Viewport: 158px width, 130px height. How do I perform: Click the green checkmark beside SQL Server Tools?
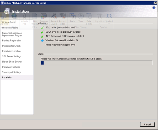[42, 32]
